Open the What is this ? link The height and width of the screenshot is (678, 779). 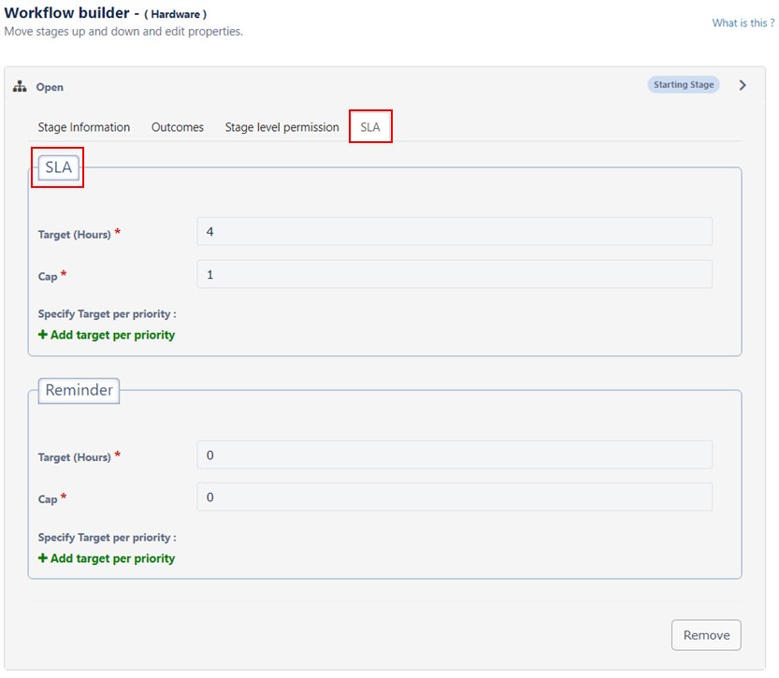click(x=743, y=22)
